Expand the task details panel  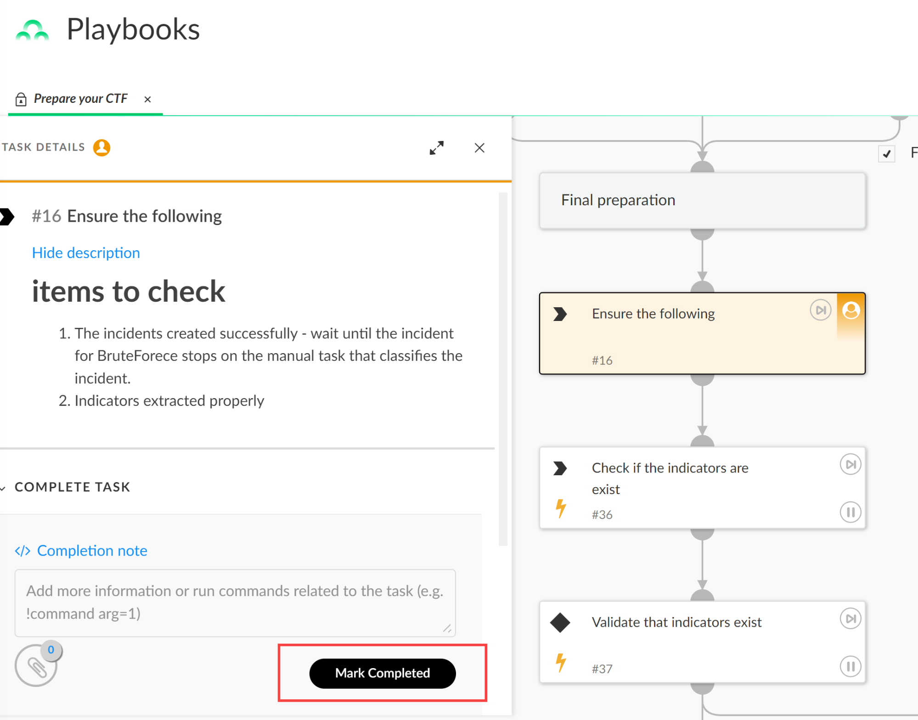coord(436,148)
